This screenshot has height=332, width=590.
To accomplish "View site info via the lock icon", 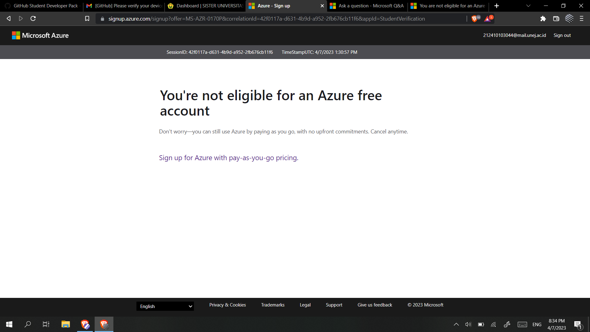I will (103, 19).
